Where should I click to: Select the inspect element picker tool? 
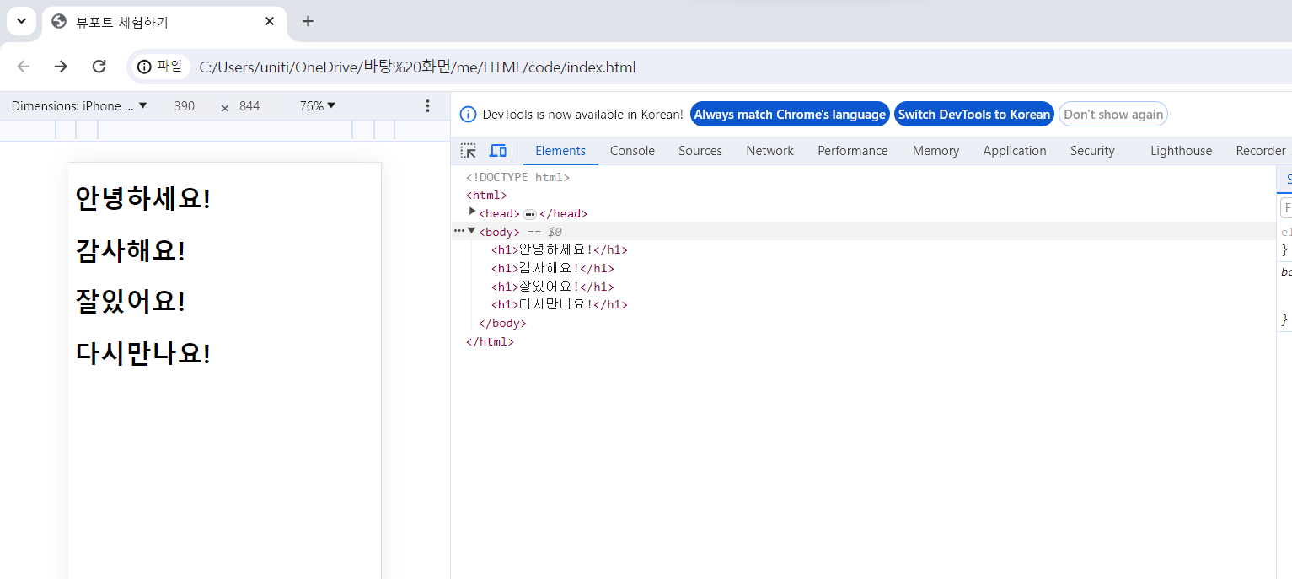(x=468, y=150)
